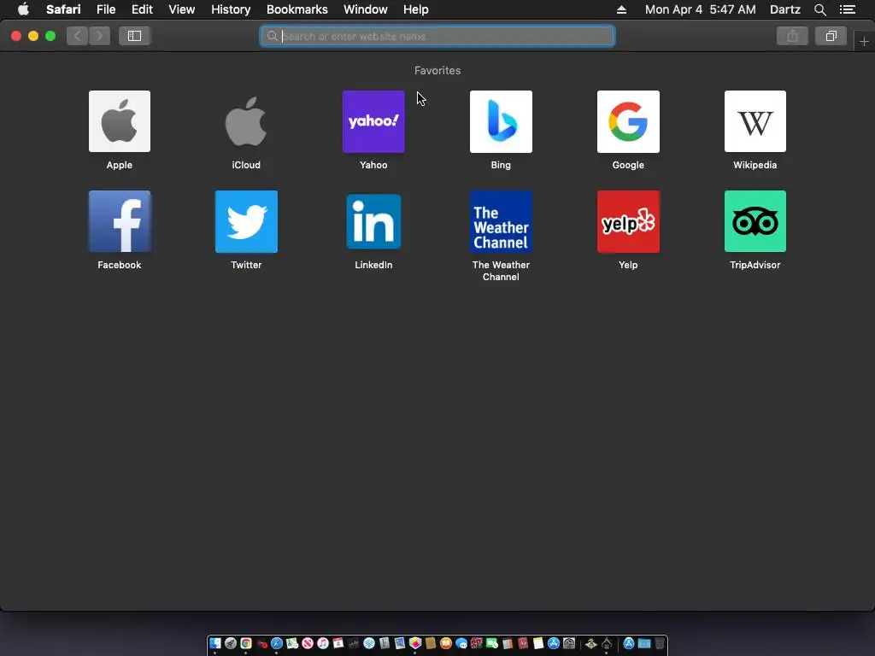The image size is (875, 656).
Task: Open the Apple menu in menu bar
Action: 23,9
